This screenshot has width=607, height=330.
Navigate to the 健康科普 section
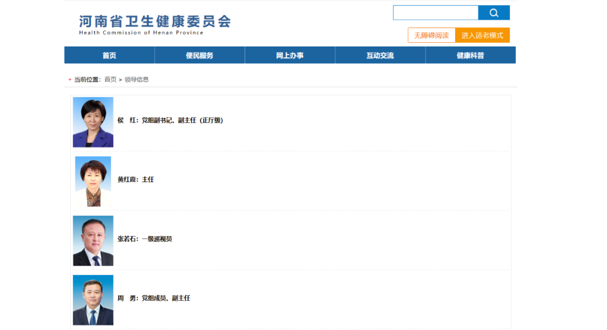[x=470, y=56]
